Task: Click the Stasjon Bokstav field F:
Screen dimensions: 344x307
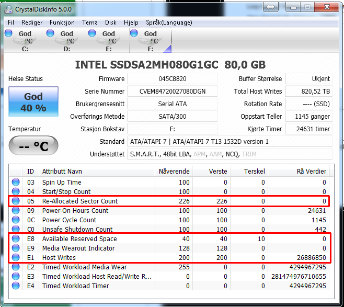Action: 173,129
